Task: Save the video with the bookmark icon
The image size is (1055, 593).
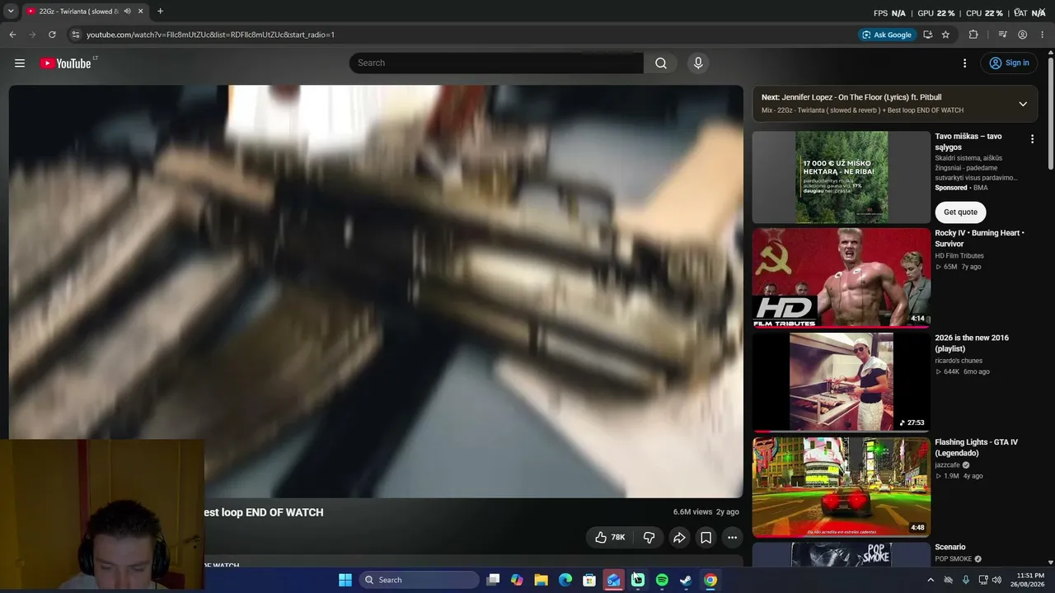Action: tap(706, 538)
